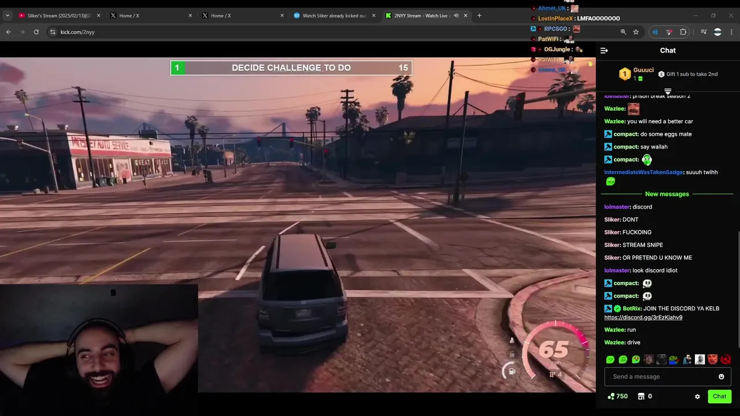Open the channel points balance showing 750

pos(617,396)
